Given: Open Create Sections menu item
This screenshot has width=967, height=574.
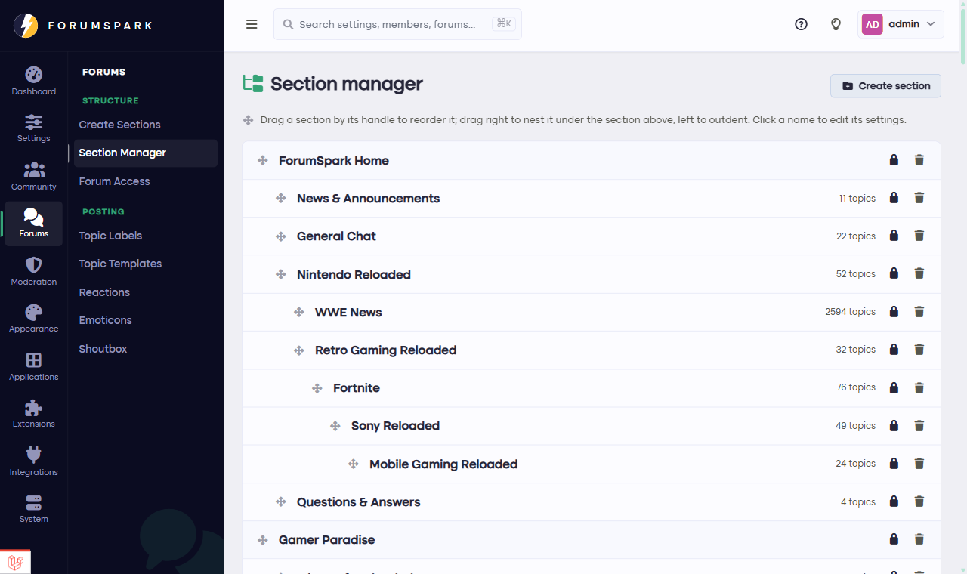Looking at the screenshot, I should (x=119, y=125).
